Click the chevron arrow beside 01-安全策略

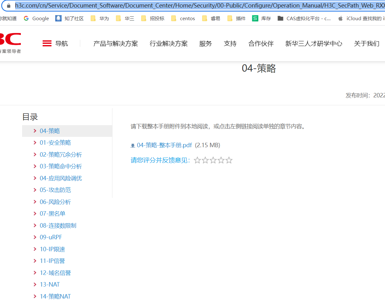35,142
